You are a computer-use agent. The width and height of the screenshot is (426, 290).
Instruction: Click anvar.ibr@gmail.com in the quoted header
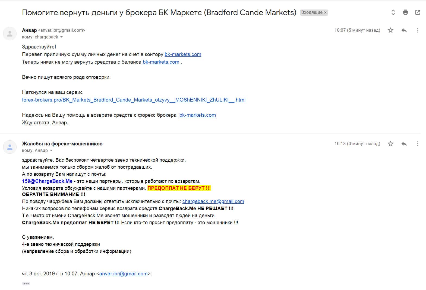pos(123,274)
